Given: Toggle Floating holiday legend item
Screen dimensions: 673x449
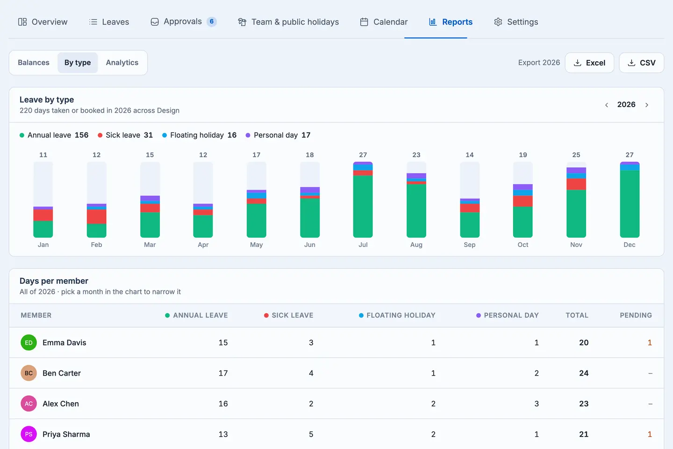Looking at the screenshot, I should (200, 135).
